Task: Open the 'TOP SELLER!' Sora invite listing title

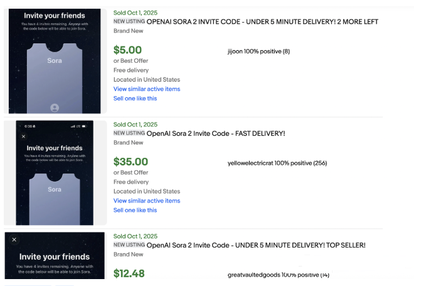Action: point(255,245)
